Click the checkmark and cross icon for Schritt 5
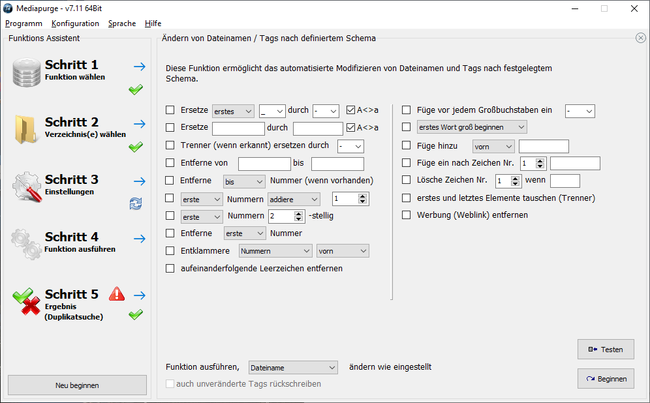 click(x=27, y=301)
